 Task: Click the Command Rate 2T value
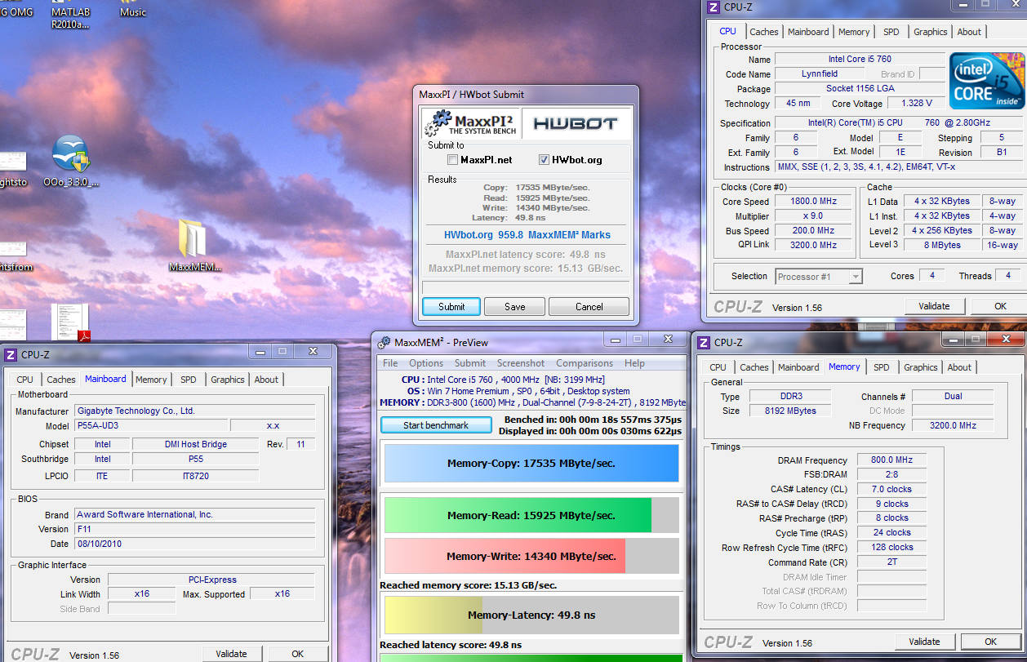point(891,562)
